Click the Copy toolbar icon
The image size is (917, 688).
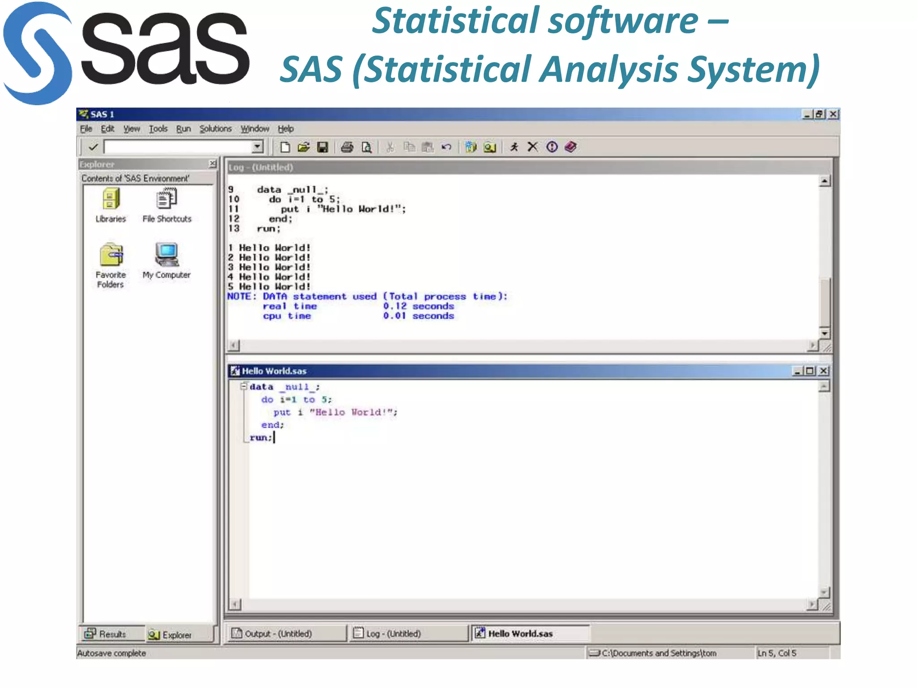pos(409,147)
